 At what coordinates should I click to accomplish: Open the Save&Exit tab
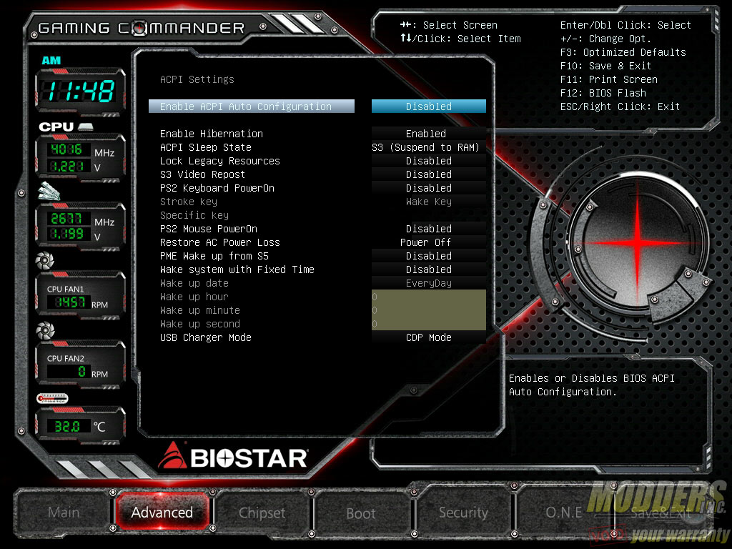click(661, 513)
